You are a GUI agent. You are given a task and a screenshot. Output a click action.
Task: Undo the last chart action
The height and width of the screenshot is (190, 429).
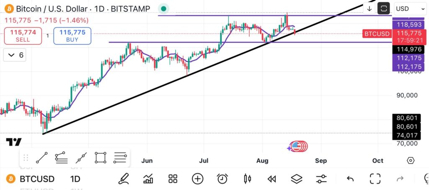tap(350, 179)
